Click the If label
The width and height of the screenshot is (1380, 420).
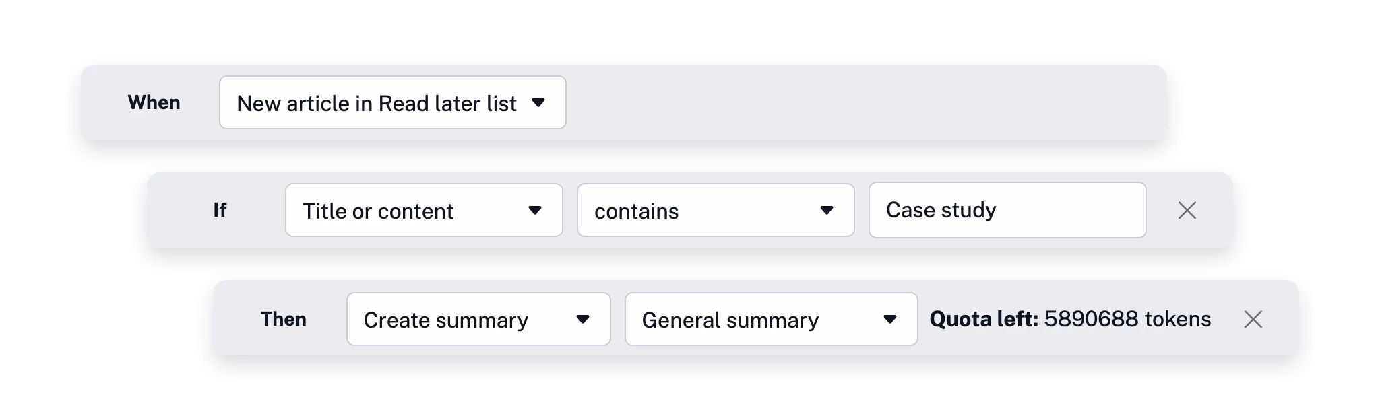coord(220,210)
